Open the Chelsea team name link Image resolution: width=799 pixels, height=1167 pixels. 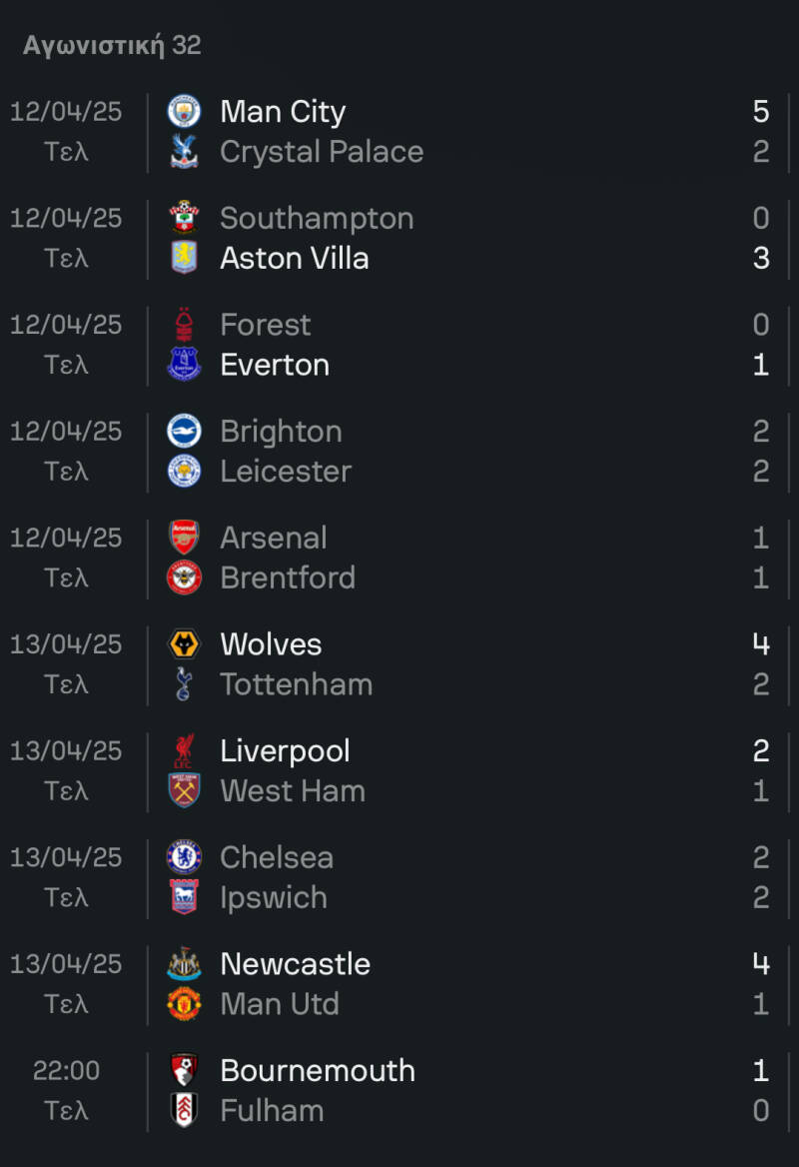pyautogui.click(x=277, y=857)
